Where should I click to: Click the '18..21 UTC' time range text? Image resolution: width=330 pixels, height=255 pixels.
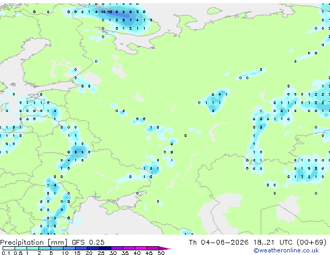pos(273,243)
